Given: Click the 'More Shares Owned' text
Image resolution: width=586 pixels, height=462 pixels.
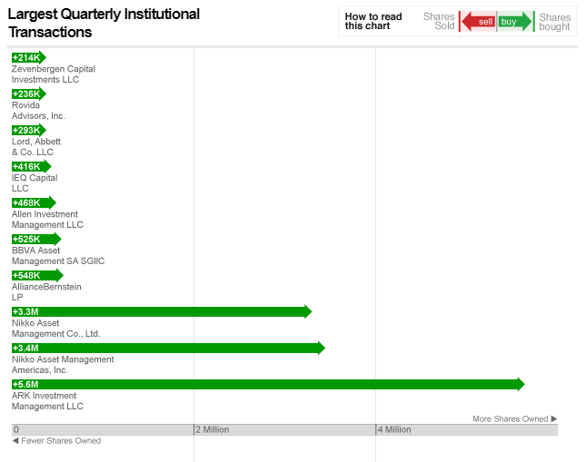Looking at the screenshot, I should (x=510, y=418).
